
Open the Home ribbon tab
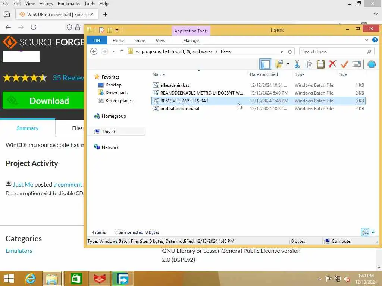tap(118, 41)
